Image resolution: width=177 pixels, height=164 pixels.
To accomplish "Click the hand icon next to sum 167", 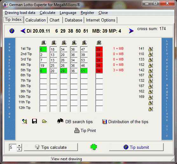I will click(151, 76).
